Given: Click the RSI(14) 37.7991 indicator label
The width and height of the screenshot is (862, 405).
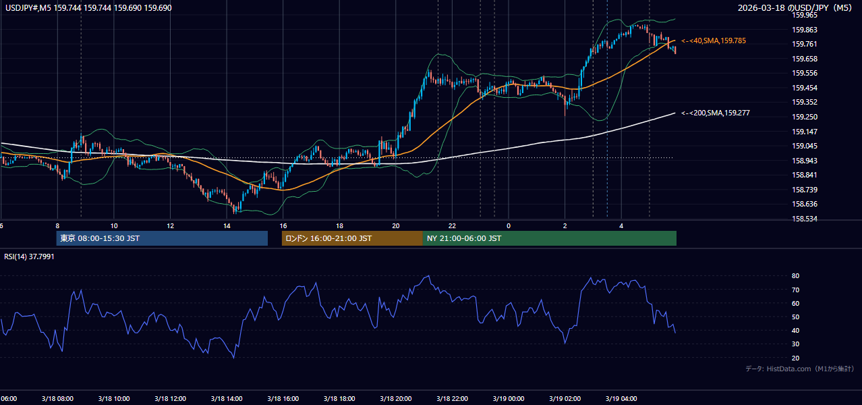Looking at the screenshot, I should tap(30, 256).
